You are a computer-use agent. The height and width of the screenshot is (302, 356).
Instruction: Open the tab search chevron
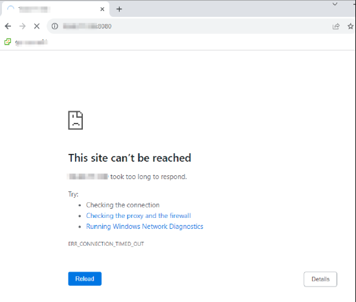335,4
